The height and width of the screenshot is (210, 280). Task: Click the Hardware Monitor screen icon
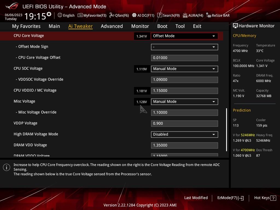(x=235, y=26)
